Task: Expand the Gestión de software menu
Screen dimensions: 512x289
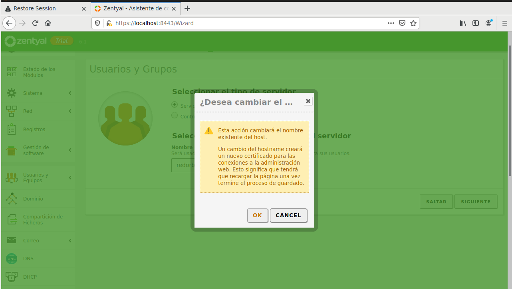Action: [x=39, y=150]
